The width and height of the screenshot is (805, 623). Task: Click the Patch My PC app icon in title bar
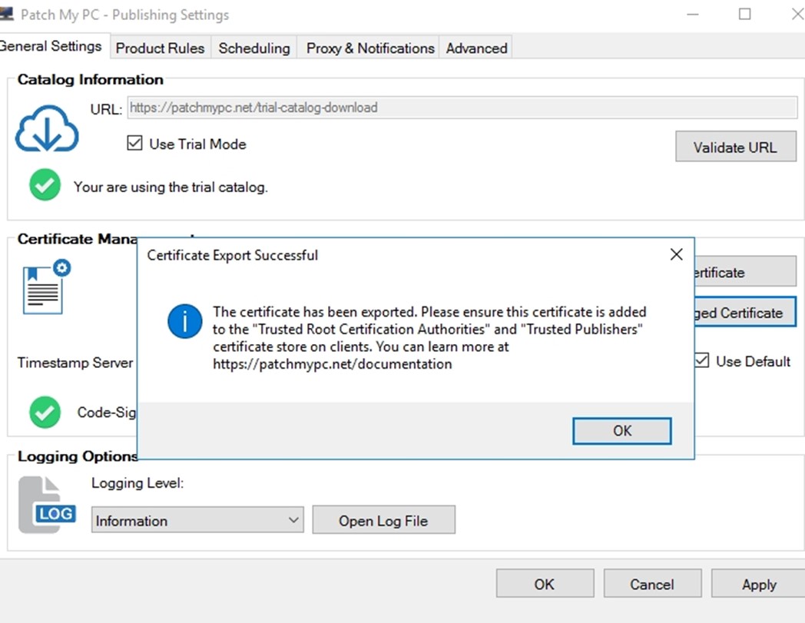6,14
